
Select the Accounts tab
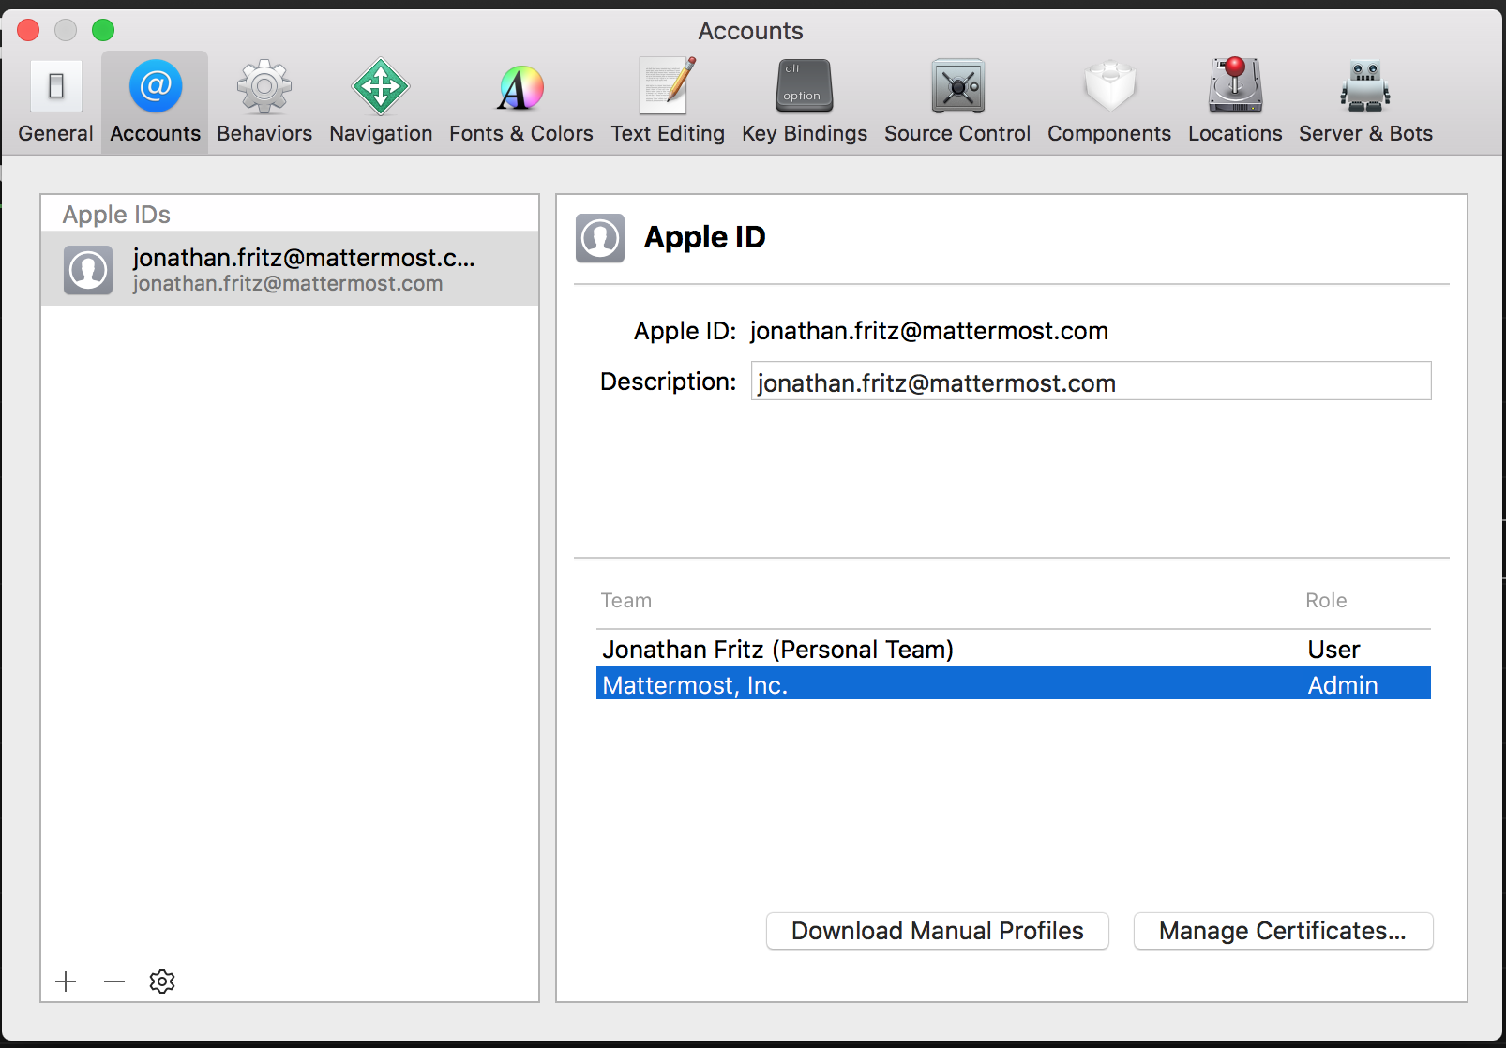click(x=155, y=101)
